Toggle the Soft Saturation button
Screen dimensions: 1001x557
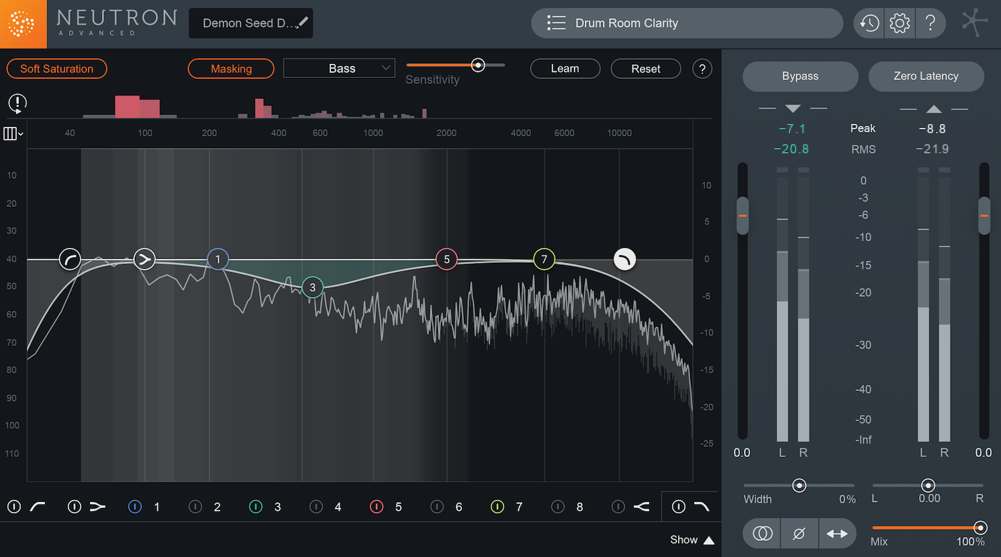[56, 69]
